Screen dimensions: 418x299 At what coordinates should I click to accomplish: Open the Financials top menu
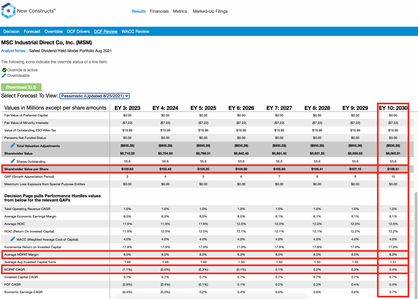click(159, 11)
